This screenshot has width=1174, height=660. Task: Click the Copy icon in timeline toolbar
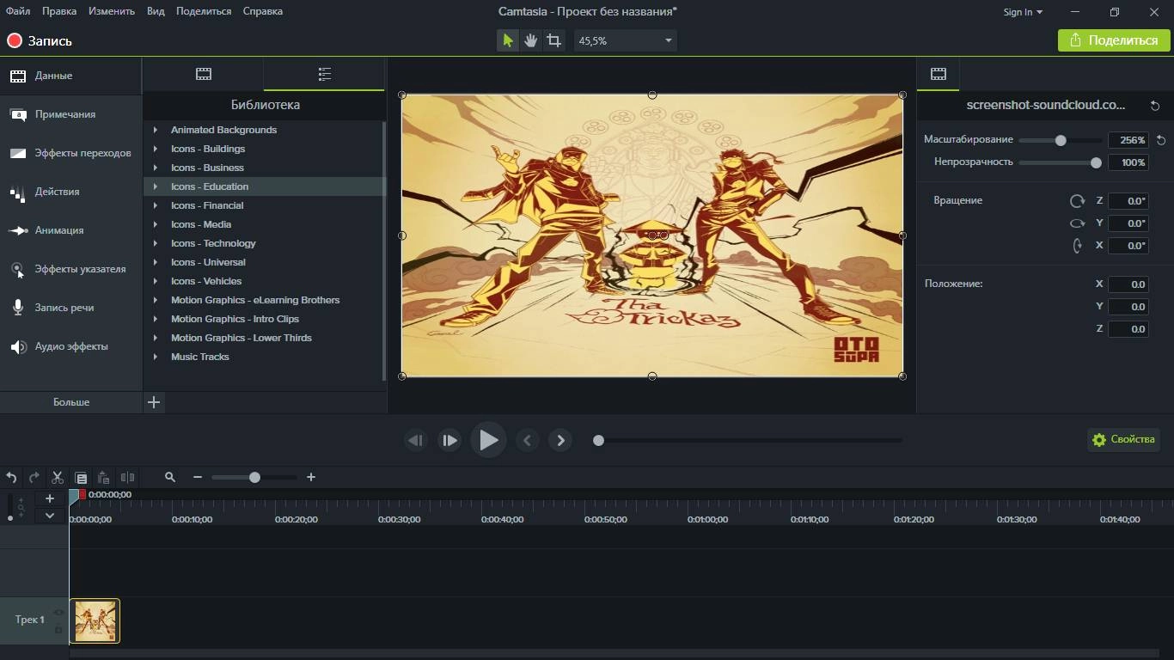click(81, 478)
